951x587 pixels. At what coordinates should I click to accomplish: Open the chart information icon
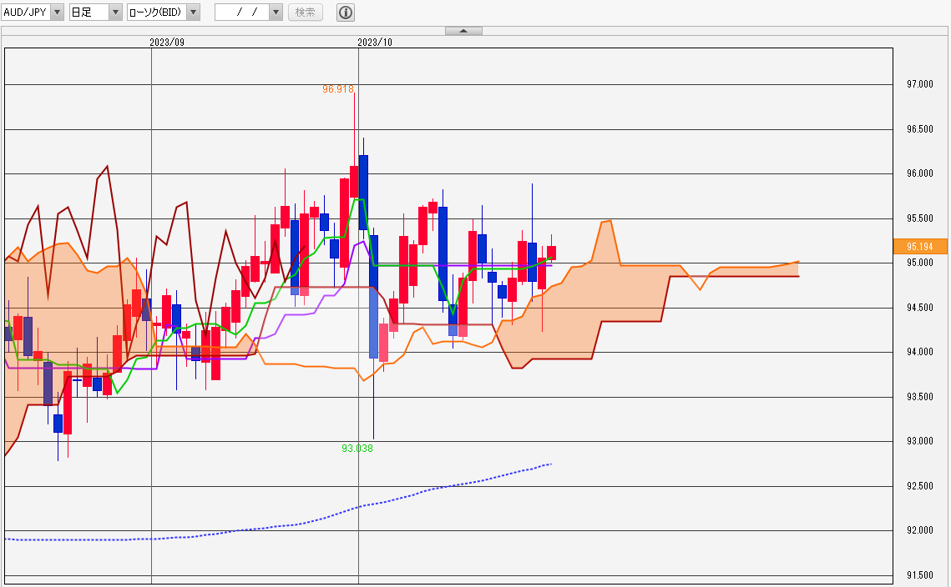(x=346, y=13)
